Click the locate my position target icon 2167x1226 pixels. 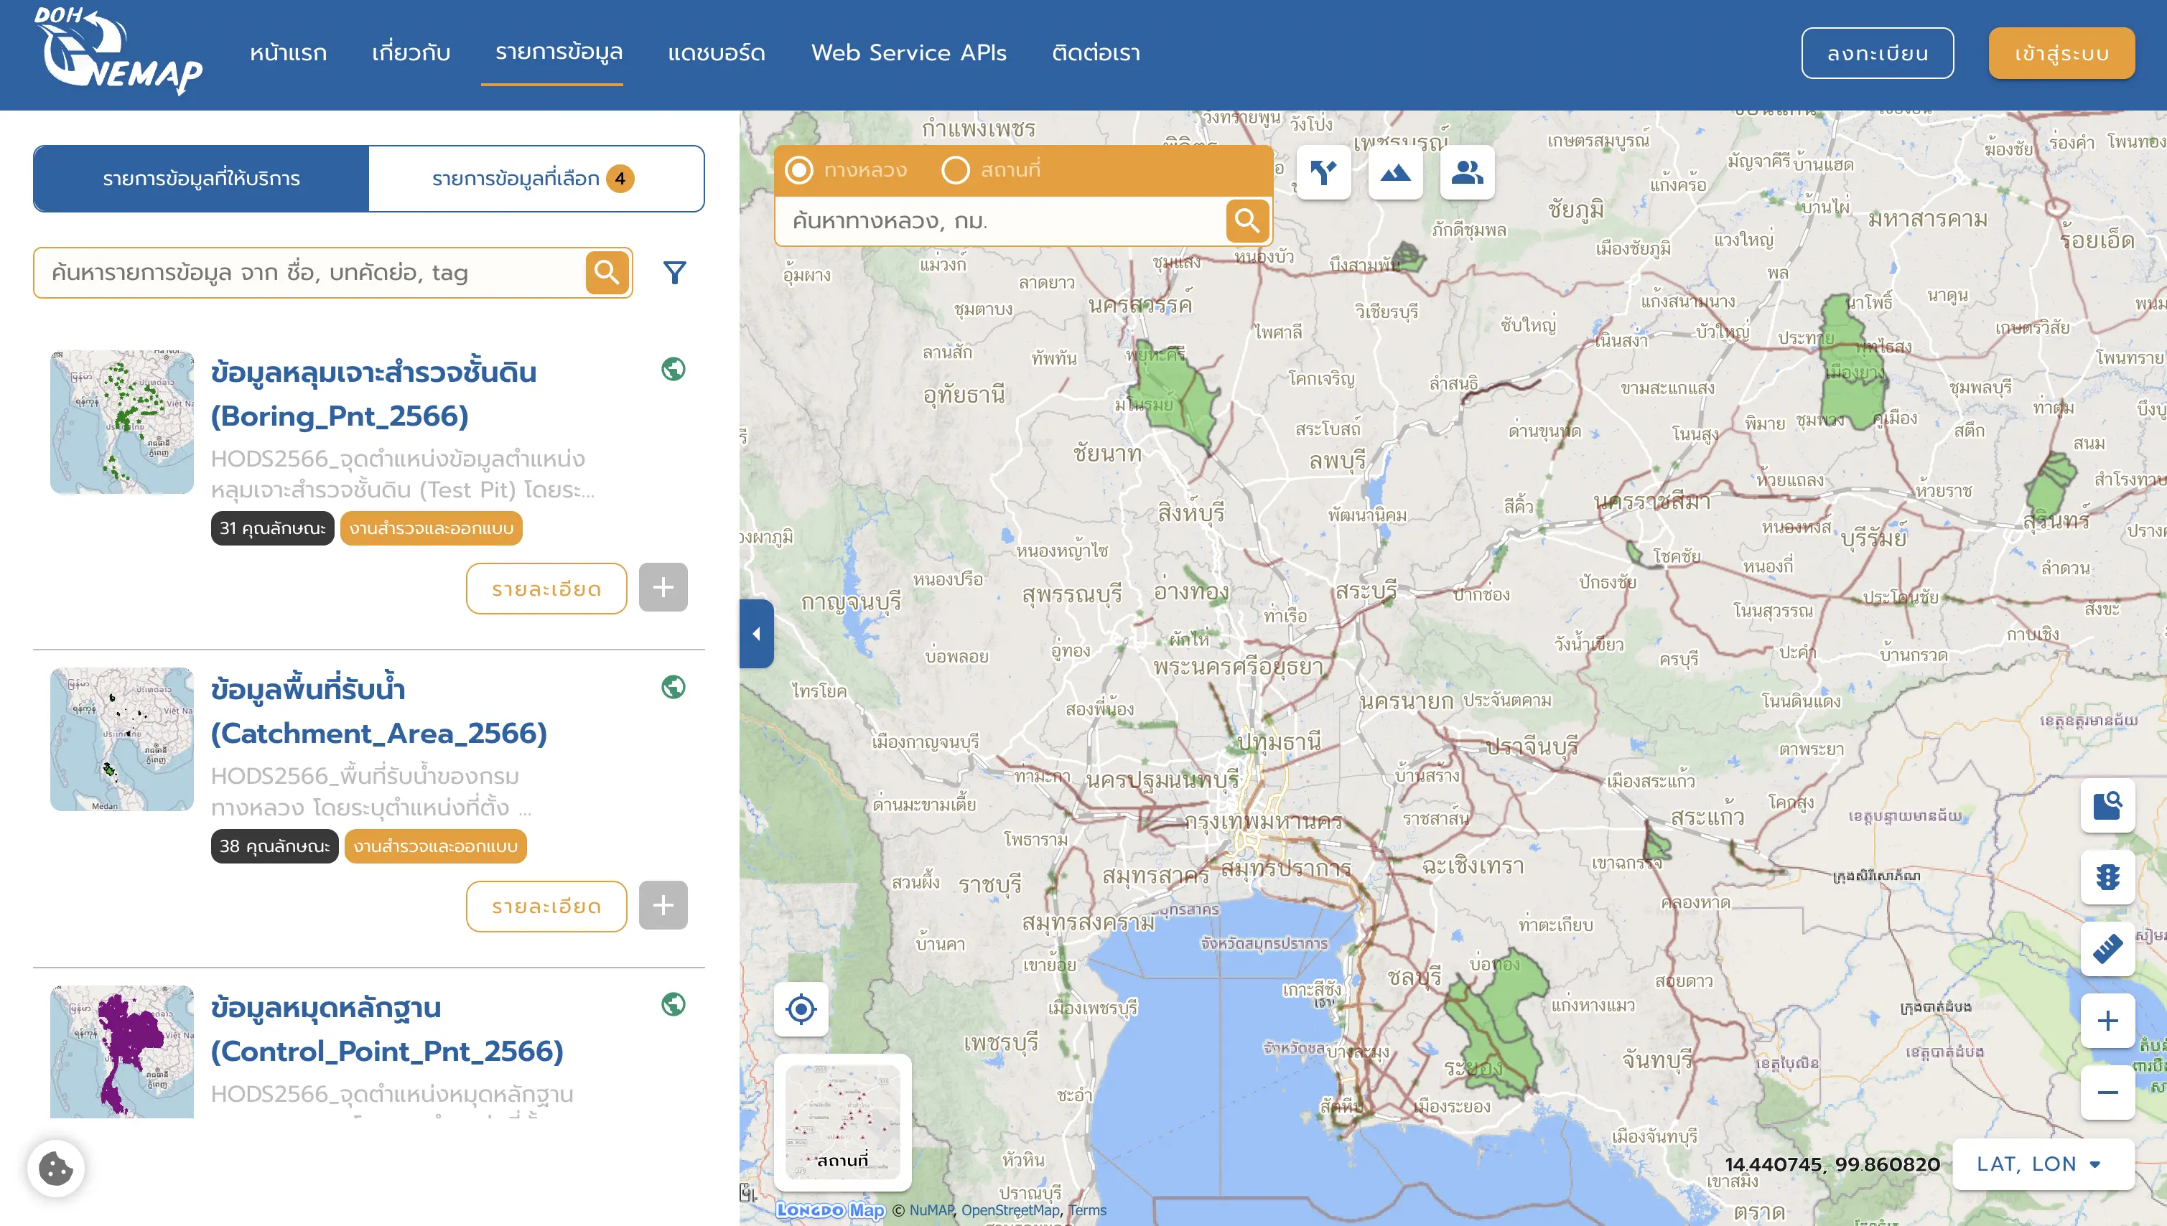pos(801,1009)
